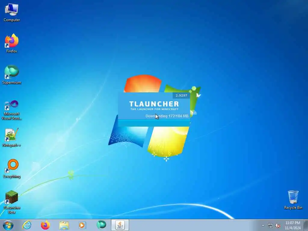Click the Downloading 172/184 MB status text
Screen dimensions: 308x231
pyautogui.click(x=167, y=116)
